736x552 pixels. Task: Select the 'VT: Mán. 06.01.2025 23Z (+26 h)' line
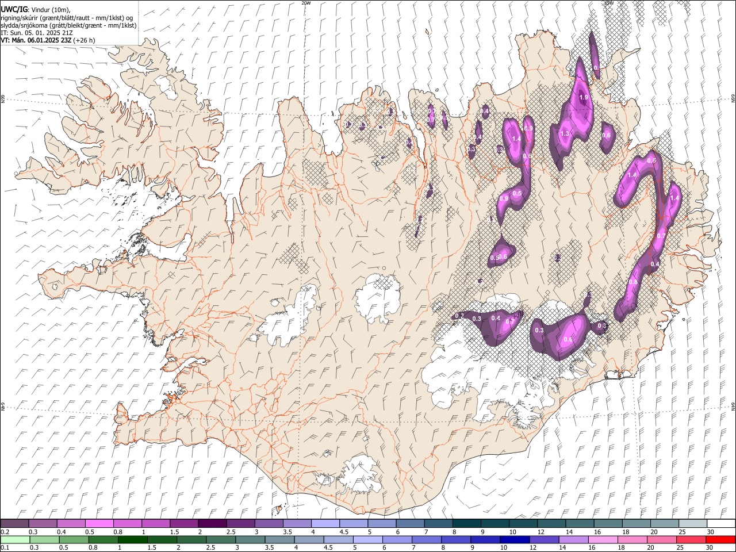(x=48, y=40)
